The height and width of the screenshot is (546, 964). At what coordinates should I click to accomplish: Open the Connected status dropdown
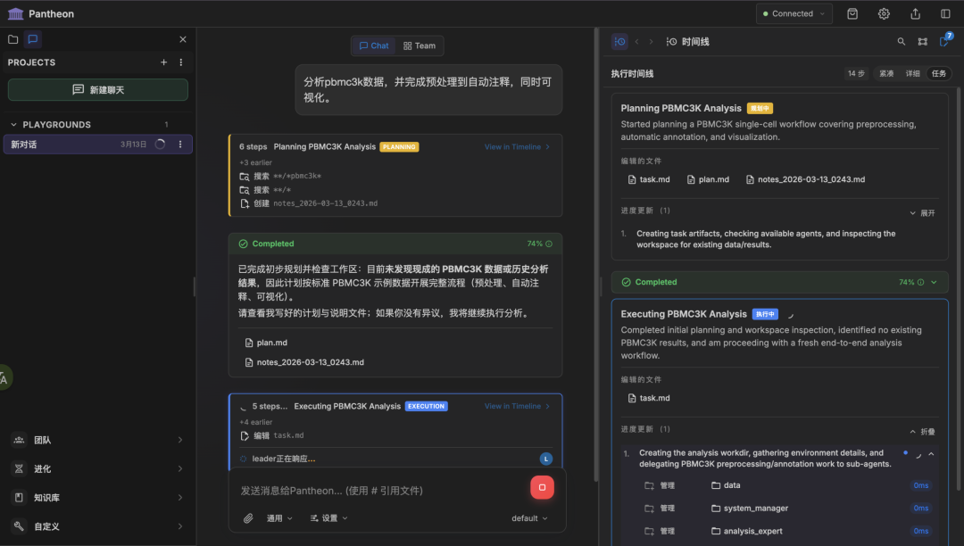pos(794,13)
